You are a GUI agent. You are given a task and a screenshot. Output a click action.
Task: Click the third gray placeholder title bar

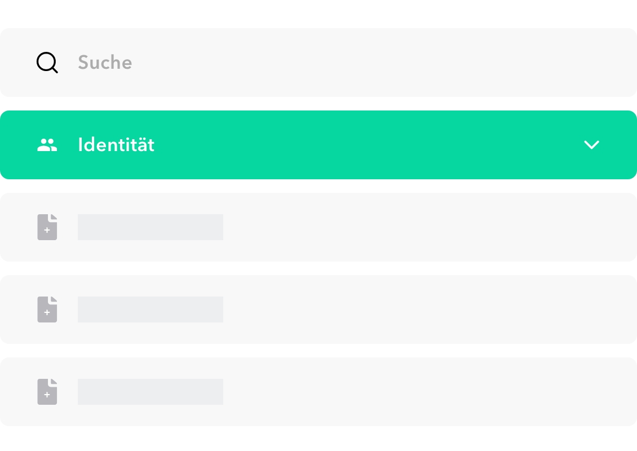[151, 392]
